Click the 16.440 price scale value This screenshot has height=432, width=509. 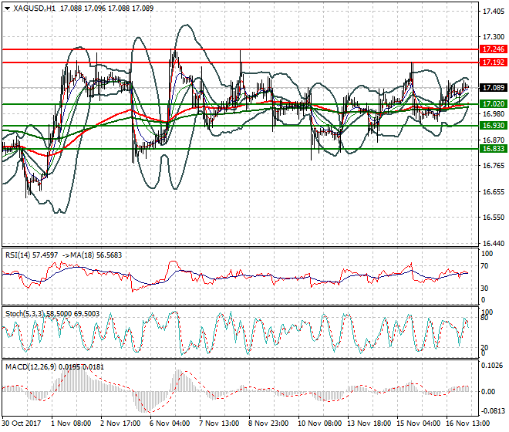click(494, 243)
